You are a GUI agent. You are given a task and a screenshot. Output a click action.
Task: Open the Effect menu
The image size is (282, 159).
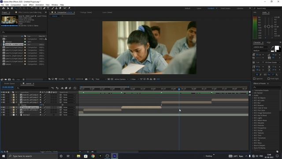click(31, 5)
